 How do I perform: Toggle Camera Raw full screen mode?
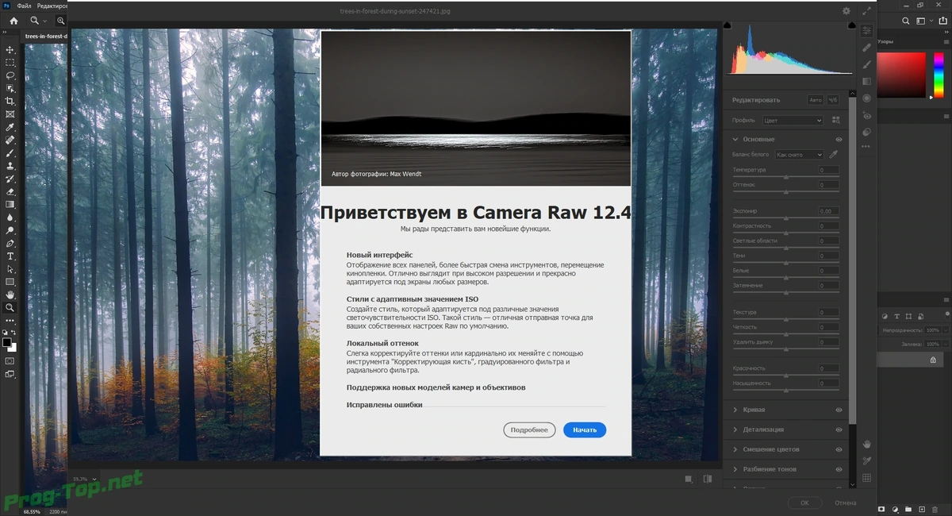pyautogui.click(x=866, y=11)
